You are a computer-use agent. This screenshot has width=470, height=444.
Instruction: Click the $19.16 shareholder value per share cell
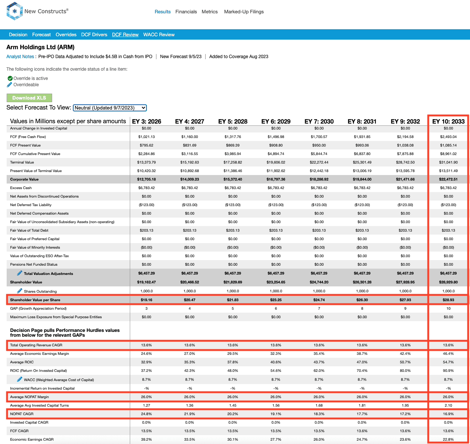click(146, 300)
